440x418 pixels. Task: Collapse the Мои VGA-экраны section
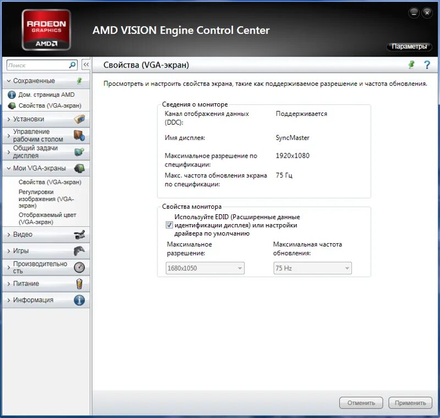coord(9,168)
